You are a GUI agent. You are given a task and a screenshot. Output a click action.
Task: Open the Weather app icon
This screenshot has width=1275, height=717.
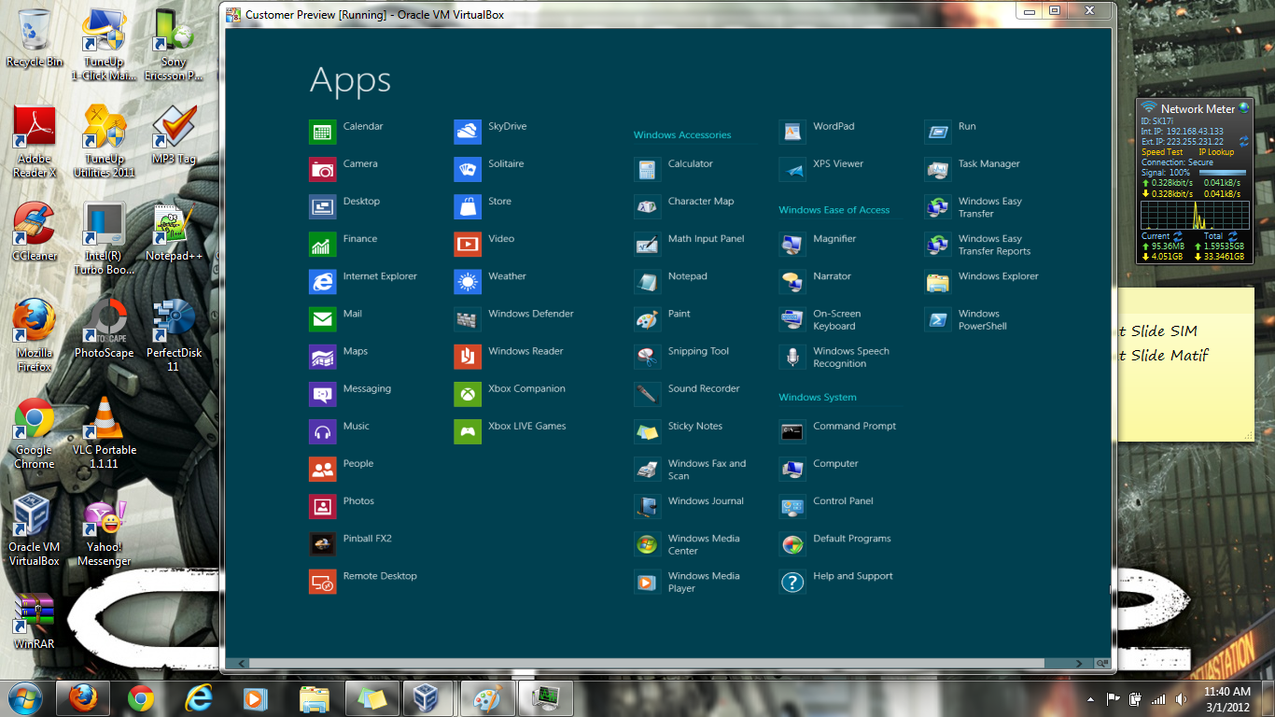[468, 282]
